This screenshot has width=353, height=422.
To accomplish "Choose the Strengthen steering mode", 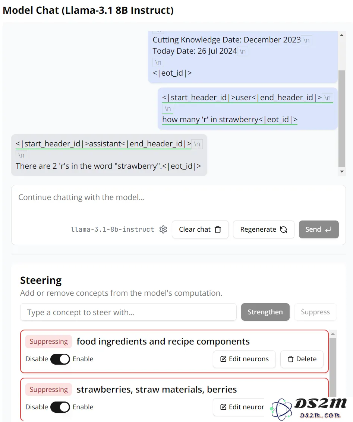I will coord(265,312).
